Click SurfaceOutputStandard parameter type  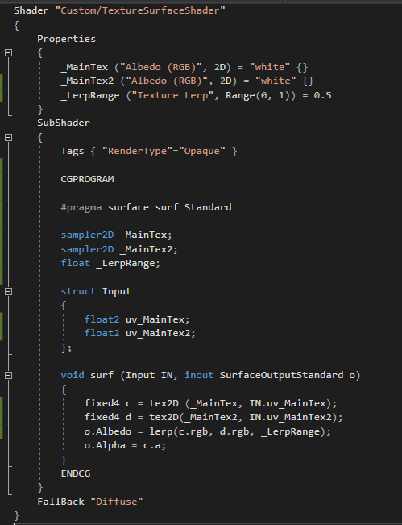tap(281, 375)
